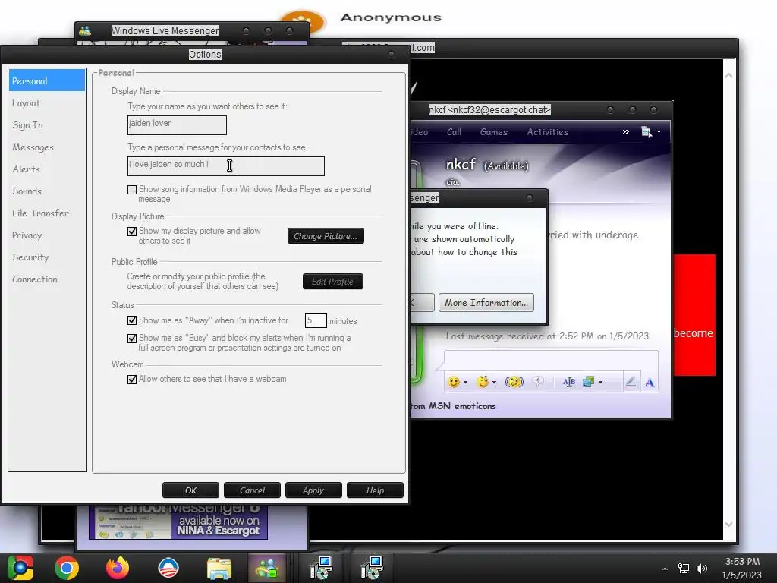Screen dimensions: 777x583
Task: Select the Personal options category
Action: [46, 80]
